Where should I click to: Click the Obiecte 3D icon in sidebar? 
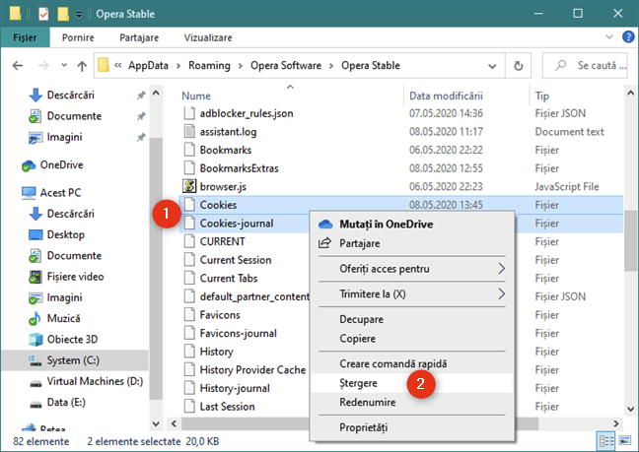pos(35,340)
